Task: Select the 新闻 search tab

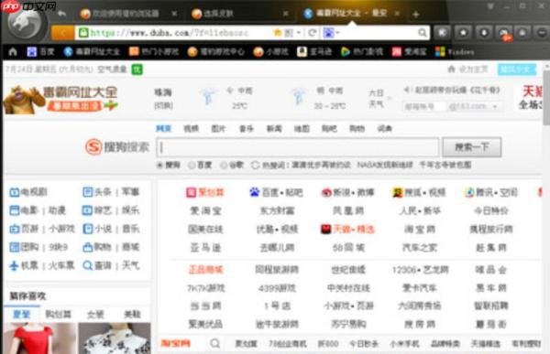Action: coord(274,128)
